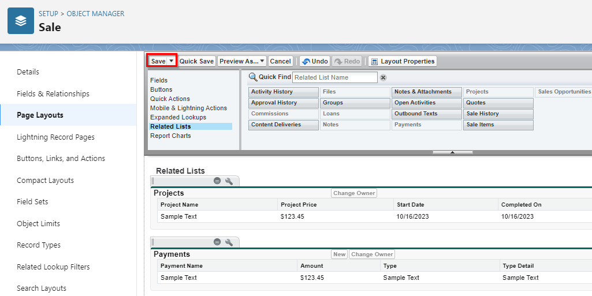Open Record Types in the sidebar
This screenshot has height=296, width=592.
tap(39, 245)
